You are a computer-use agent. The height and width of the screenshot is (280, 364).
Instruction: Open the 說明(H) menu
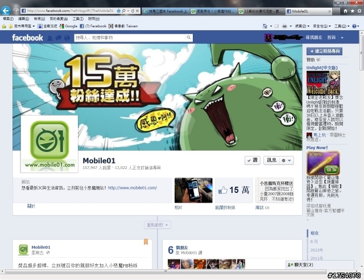(94, 19)
